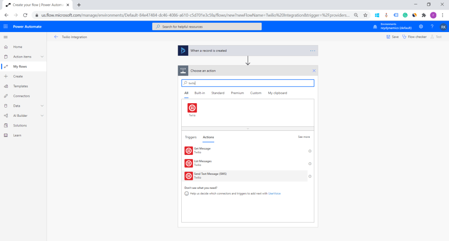Open the app launcher waffle icon
449x241 pixels.
[x=6, y=26]
